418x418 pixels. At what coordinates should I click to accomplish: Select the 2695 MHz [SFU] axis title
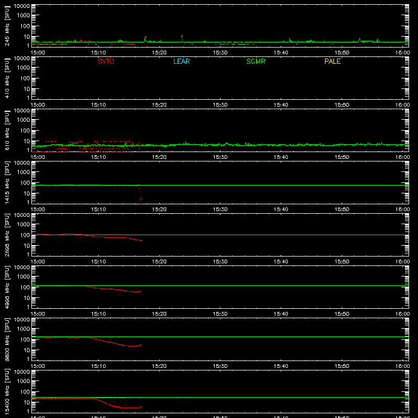pyautogui.click(x=7, y=235)
